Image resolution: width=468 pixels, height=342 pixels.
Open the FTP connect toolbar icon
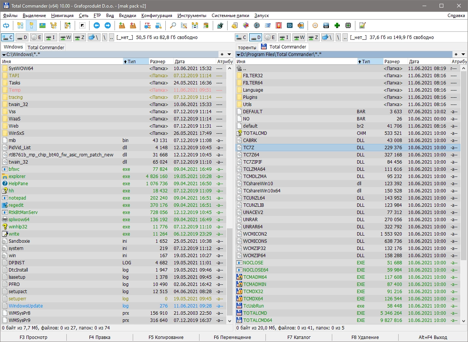pyautogui.click(x=148, y=25)
